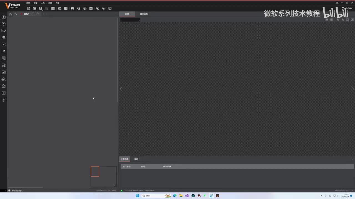Viewport: 355px width, 199px height.
Task: Open the 工具 menu
Action: coord(43,3)
